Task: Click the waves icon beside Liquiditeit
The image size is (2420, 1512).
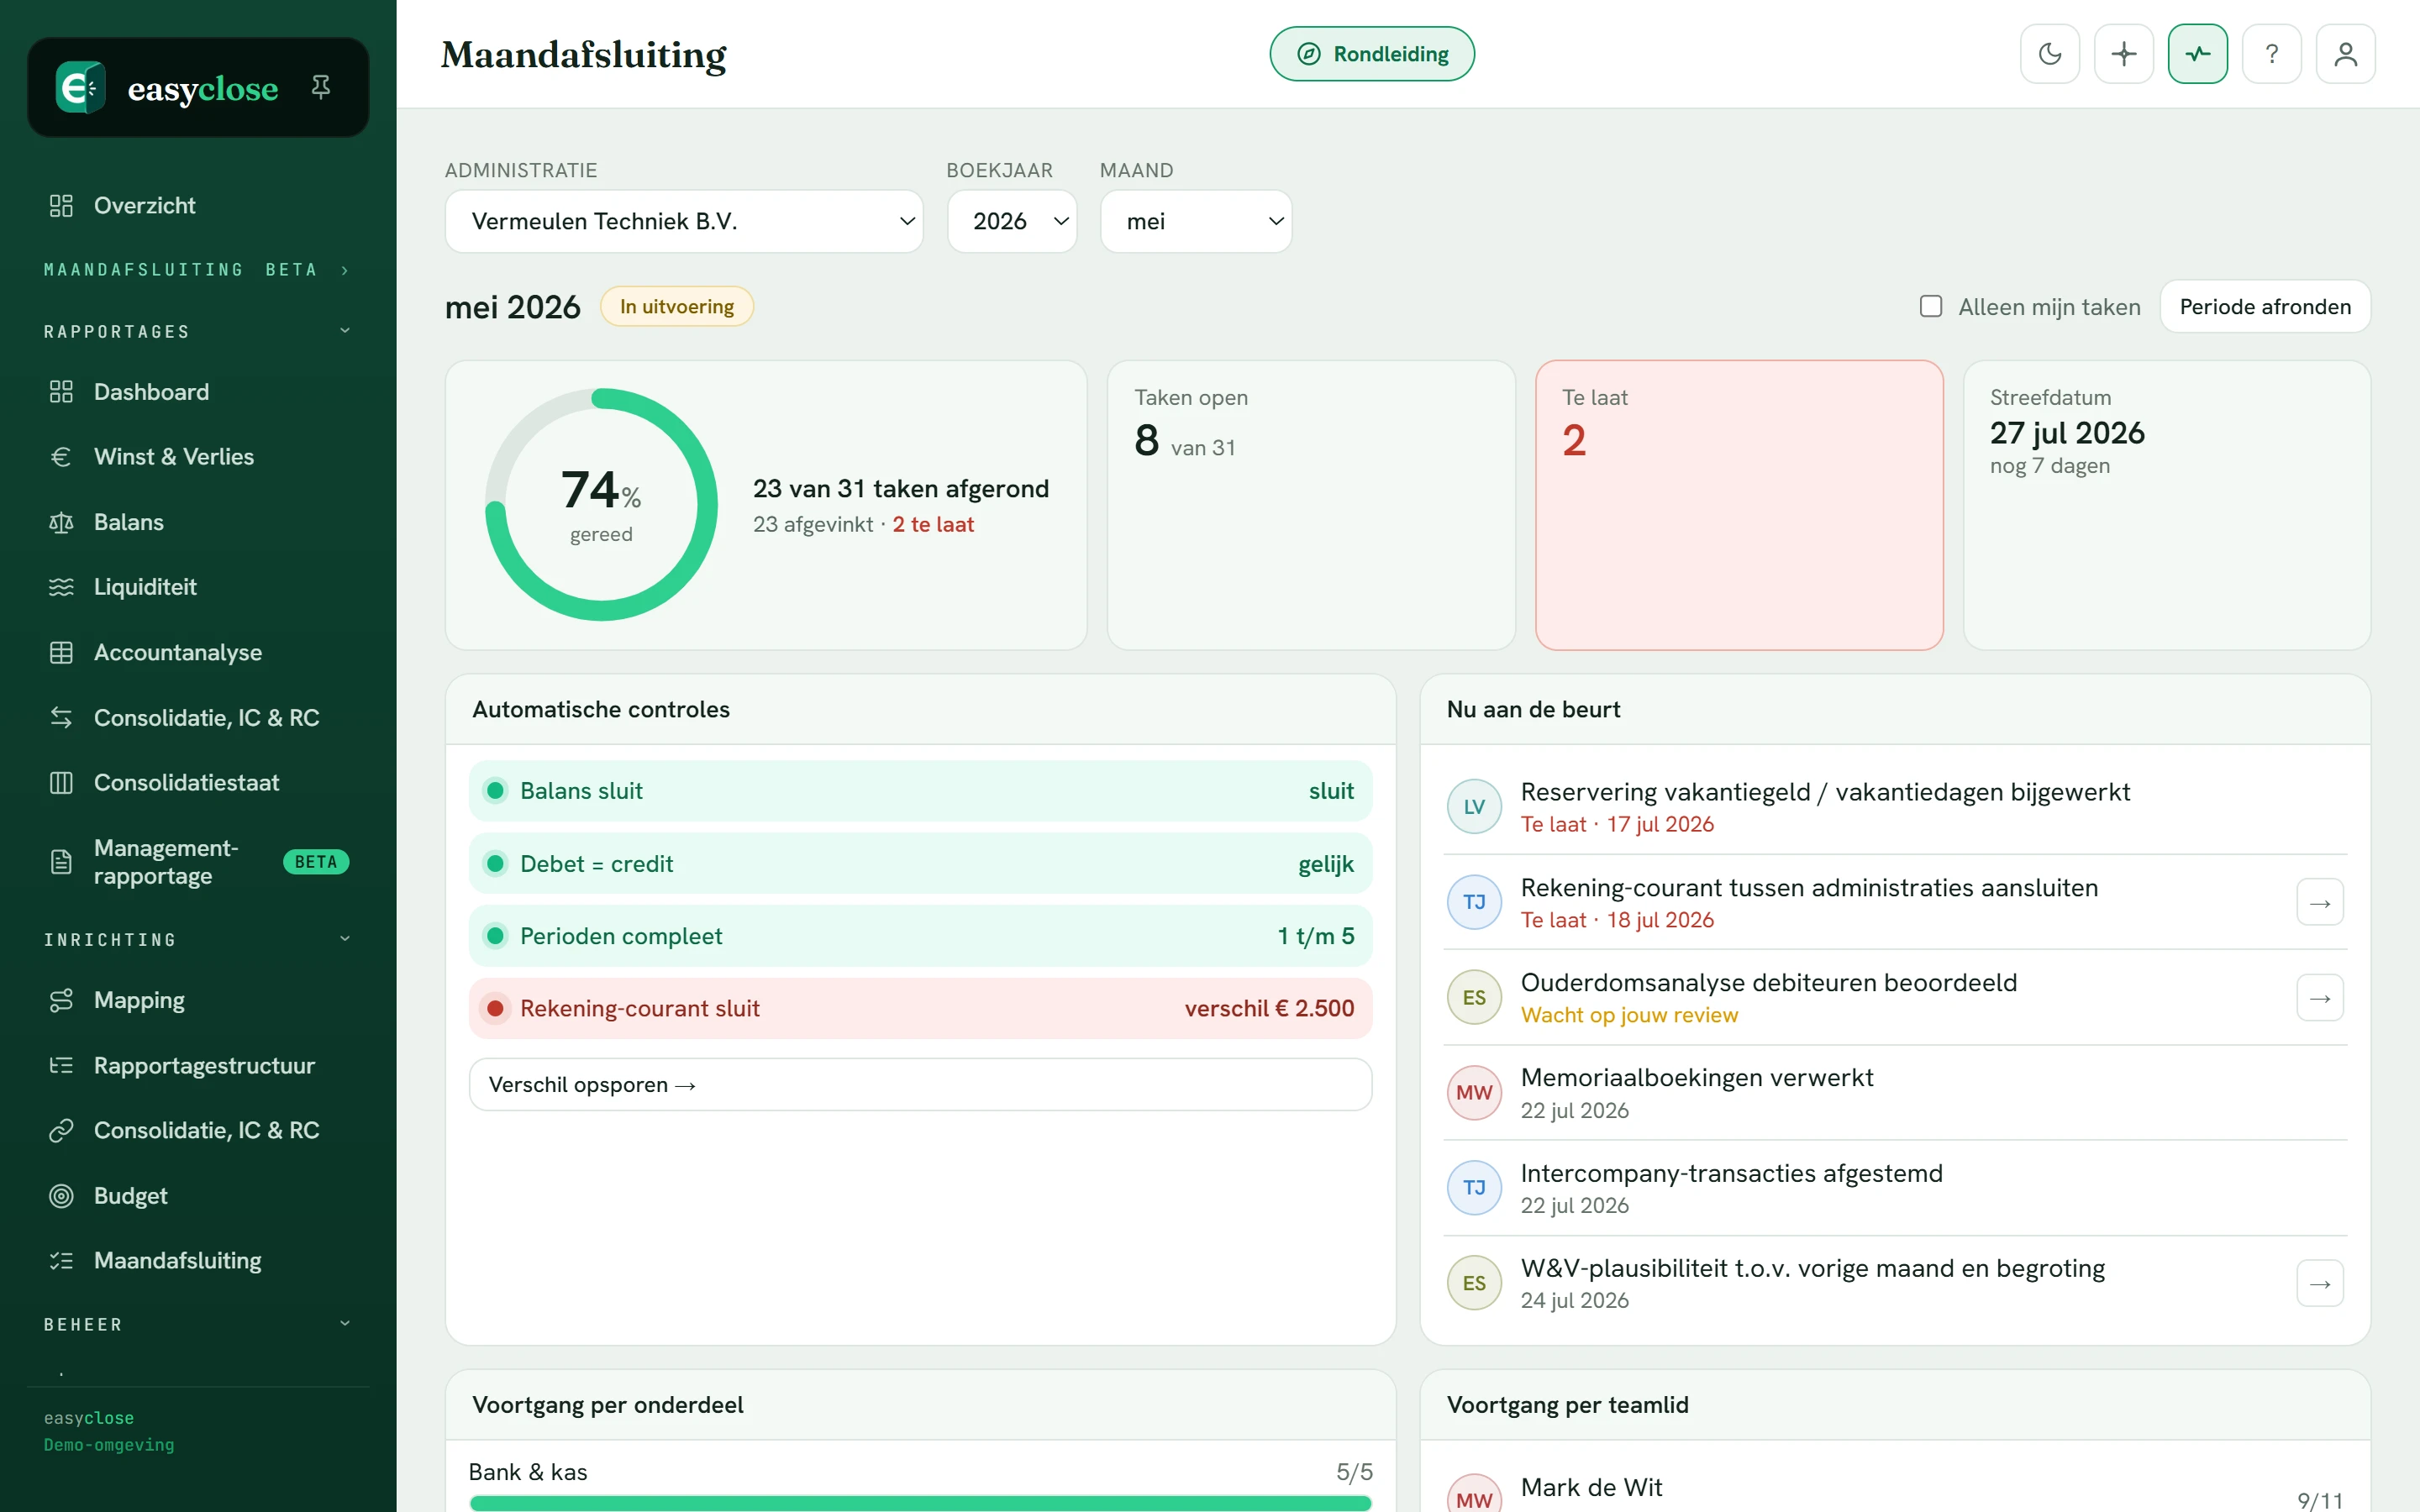Action: click(61, 587)
